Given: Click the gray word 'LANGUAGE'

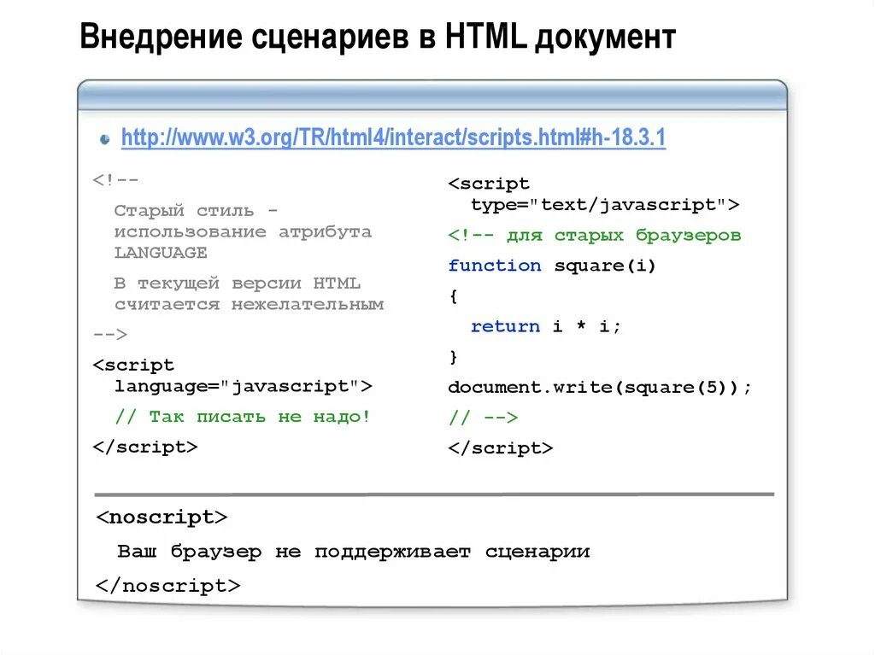Looking at the screenshot, I should click(x=161, y=253).
